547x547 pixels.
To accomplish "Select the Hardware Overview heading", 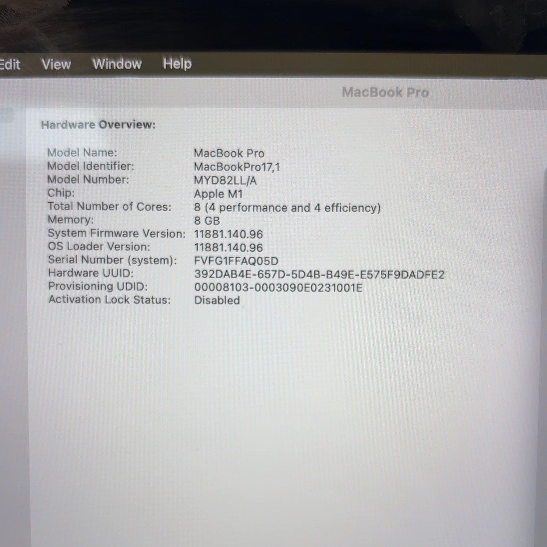I will 98,125.
